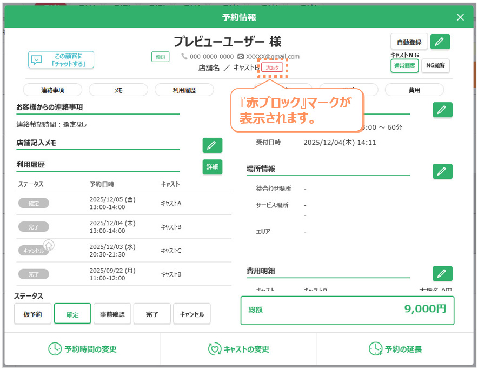
Task: Open 詳細 for the 利用履歴 section
Action: [212, 167]
